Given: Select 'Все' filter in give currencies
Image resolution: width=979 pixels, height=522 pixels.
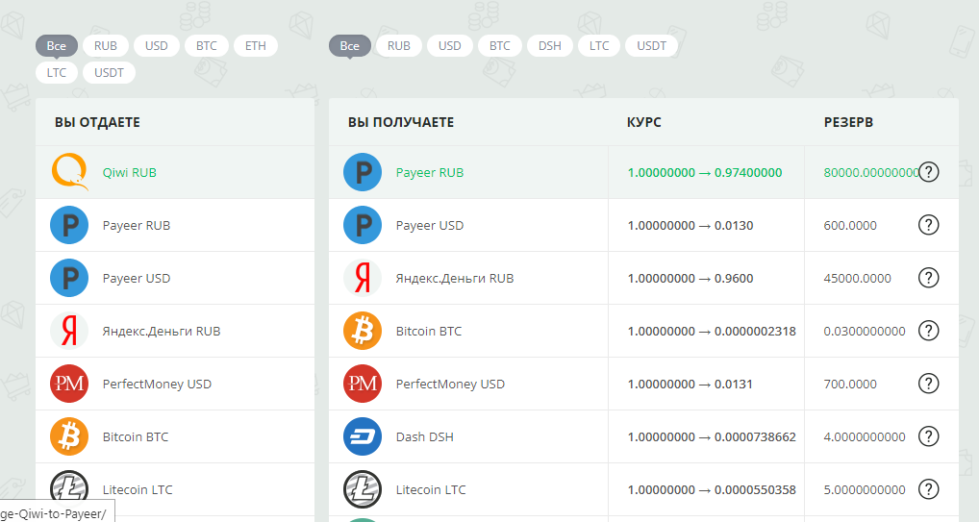Looking at the screenshot, I should (x=56, y=45).
